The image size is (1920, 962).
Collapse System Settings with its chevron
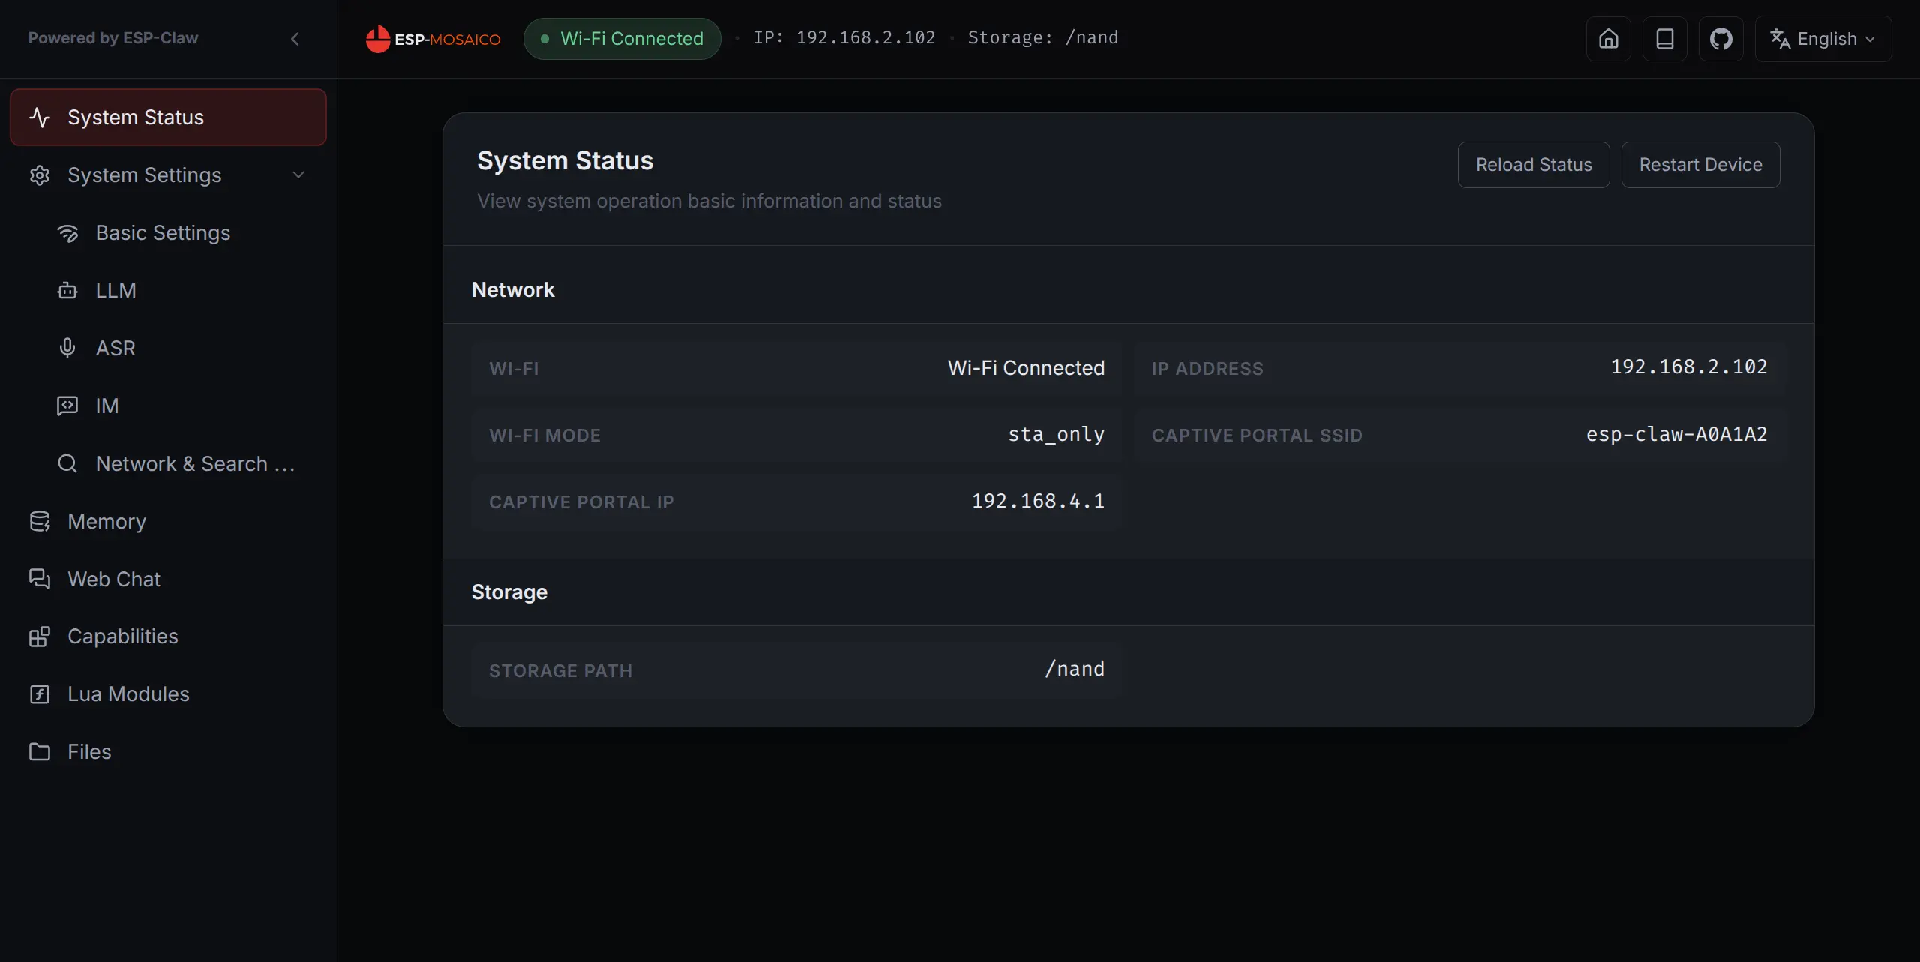(x=298, y=175)
